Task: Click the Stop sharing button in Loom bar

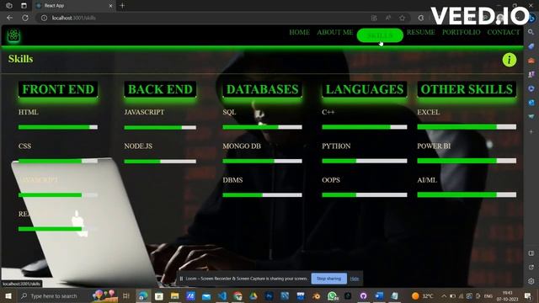Action: [x=328, y=279]
